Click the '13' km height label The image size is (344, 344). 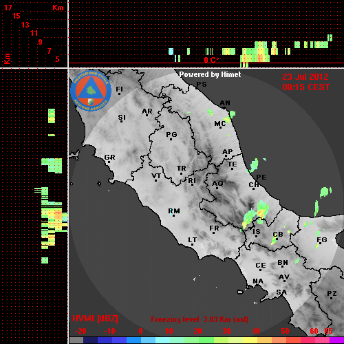coord(25,25)
